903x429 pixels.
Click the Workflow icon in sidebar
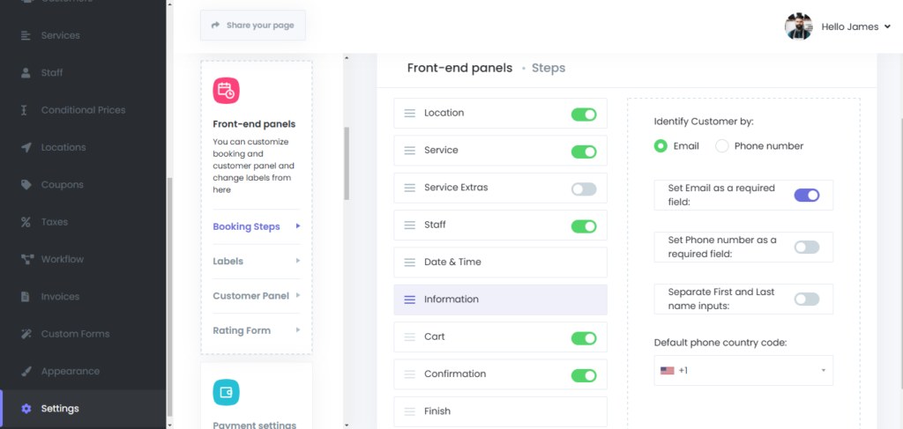point(26,259)
